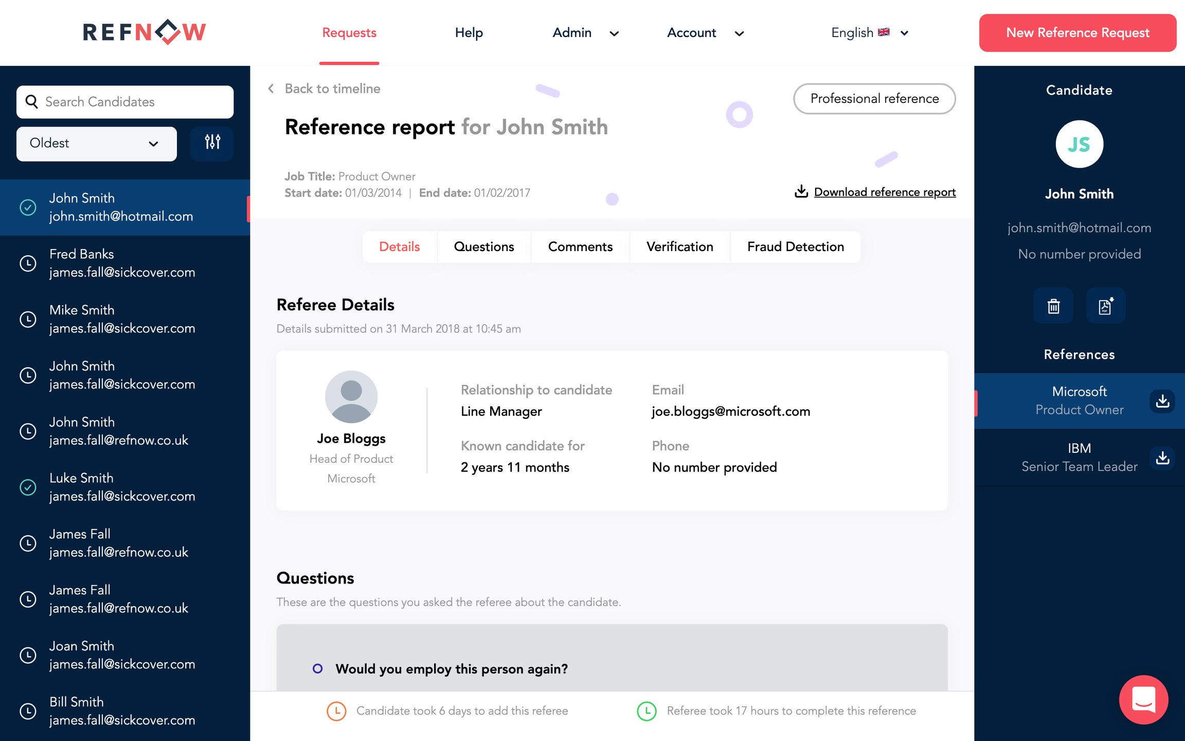This screenshot has width=1185, height=741.
Task: Click the filter sliders icon
Action: 212,143
